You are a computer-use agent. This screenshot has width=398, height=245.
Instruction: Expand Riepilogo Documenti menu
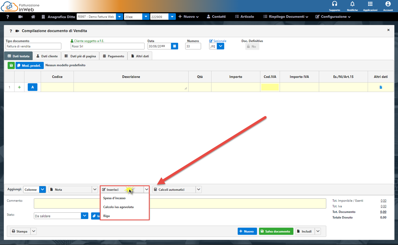coord(286,17)
